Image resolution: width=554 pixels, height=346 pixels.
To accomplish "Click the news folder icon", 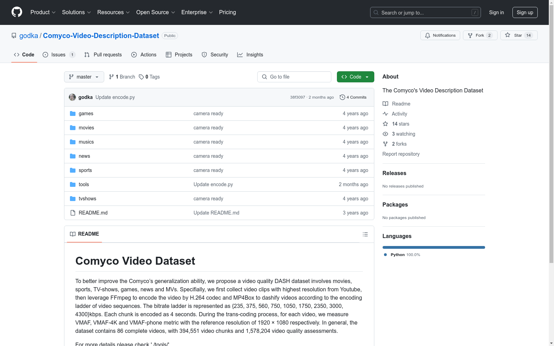I will point(73,156).
